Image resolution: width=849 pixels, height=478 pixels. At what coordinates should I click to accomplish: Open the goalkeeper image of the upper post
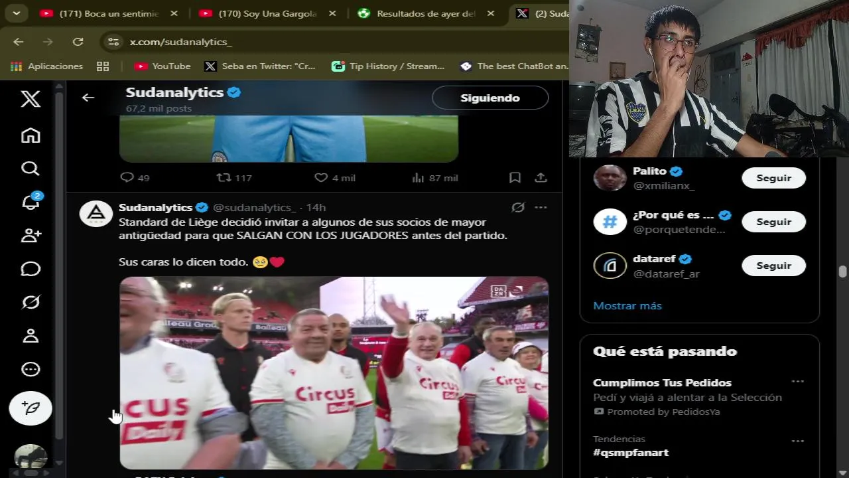[x=289, y=139]
